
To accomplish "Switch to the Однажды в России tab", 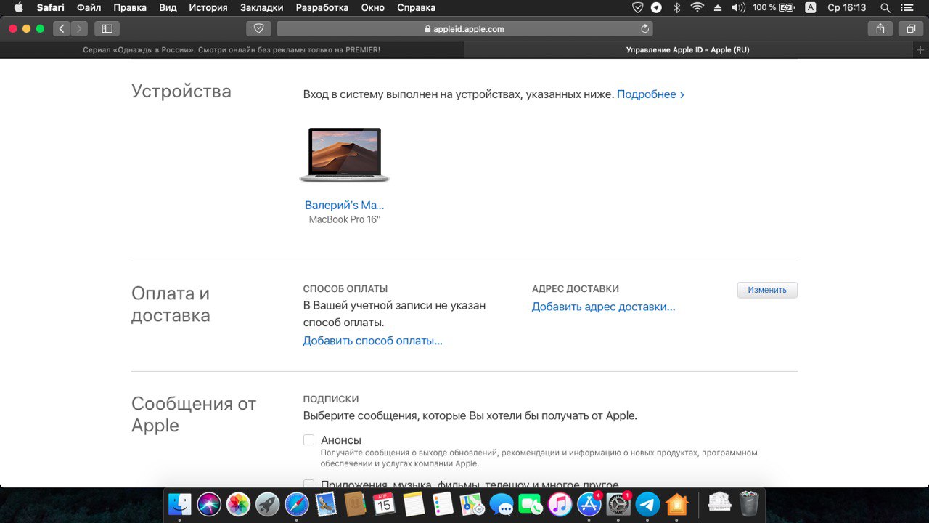I will (232, 50).
